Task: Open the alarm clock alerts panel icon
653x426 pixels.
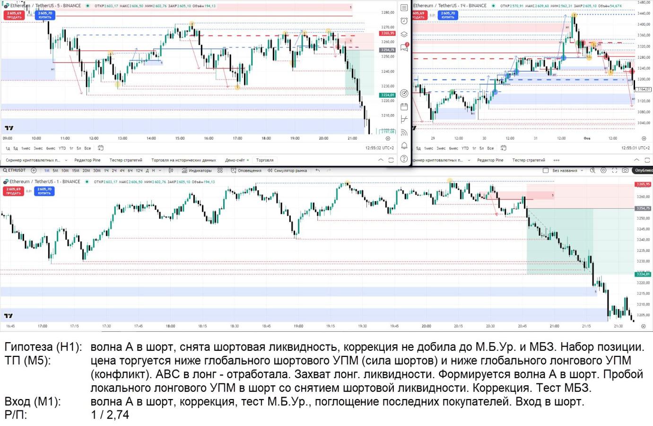Action: point(404,21)
